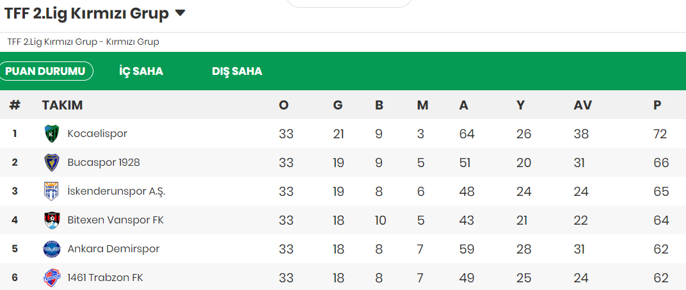Click the AV goal difference column header

tap(582, 106)
